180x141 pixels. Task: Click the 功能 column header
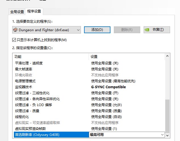tap(51, 56)
